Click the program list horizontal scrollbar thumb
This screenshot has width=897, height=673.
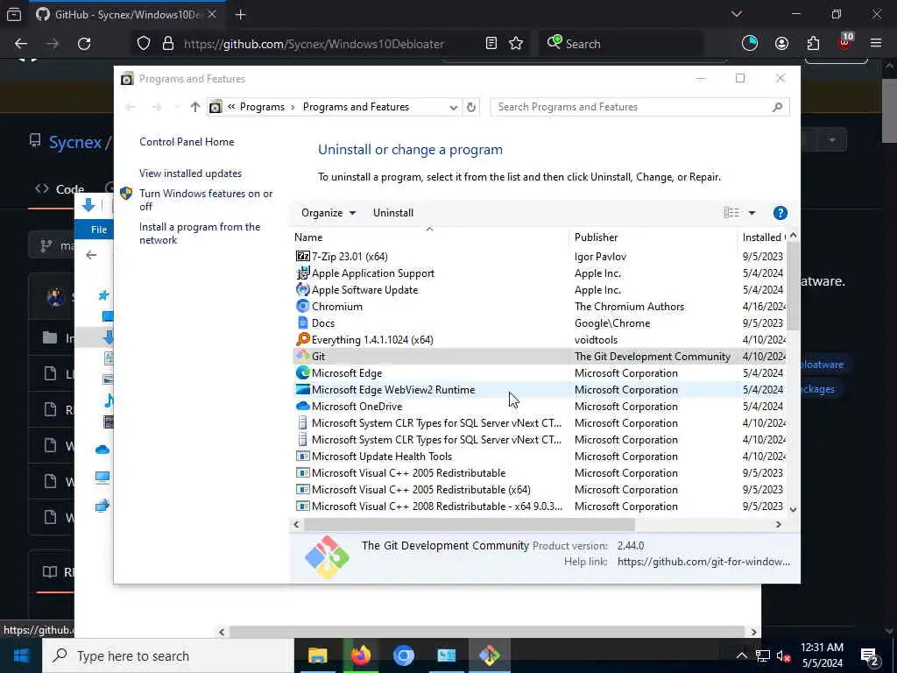pyautogui.click(x=470, y=524)
